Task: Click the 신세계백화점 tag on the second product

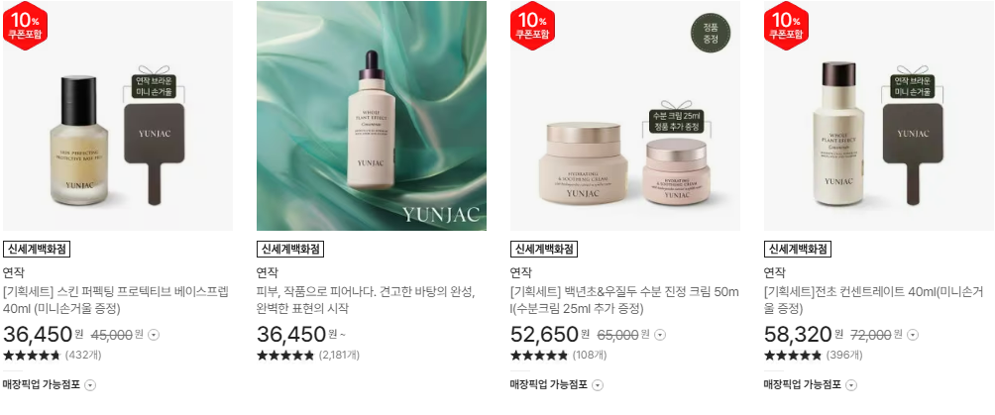Action: [x=290, y=249]
